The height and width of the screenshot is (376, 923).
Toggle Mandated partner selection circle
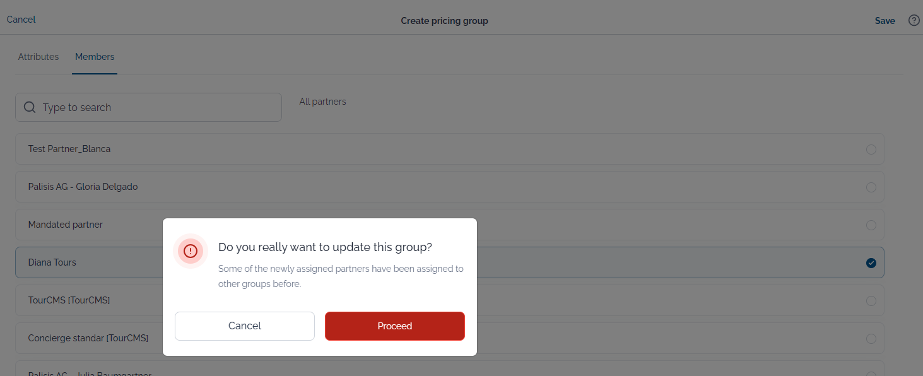pyautogui.click(x=871, y=225)
